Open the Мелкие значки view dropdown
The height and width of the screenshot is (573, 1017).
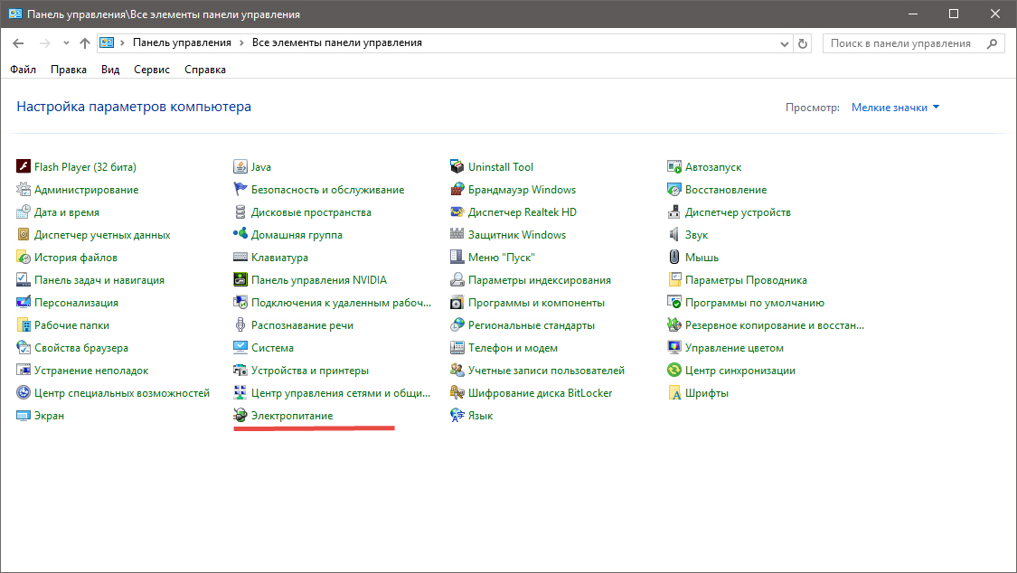[895, 108]
